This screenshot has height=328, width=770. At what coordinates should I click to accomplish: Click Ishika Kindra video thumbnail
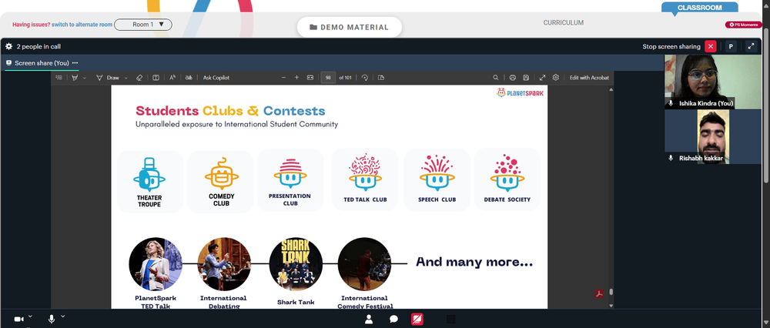pyautogui.click(x=712, y=82)
